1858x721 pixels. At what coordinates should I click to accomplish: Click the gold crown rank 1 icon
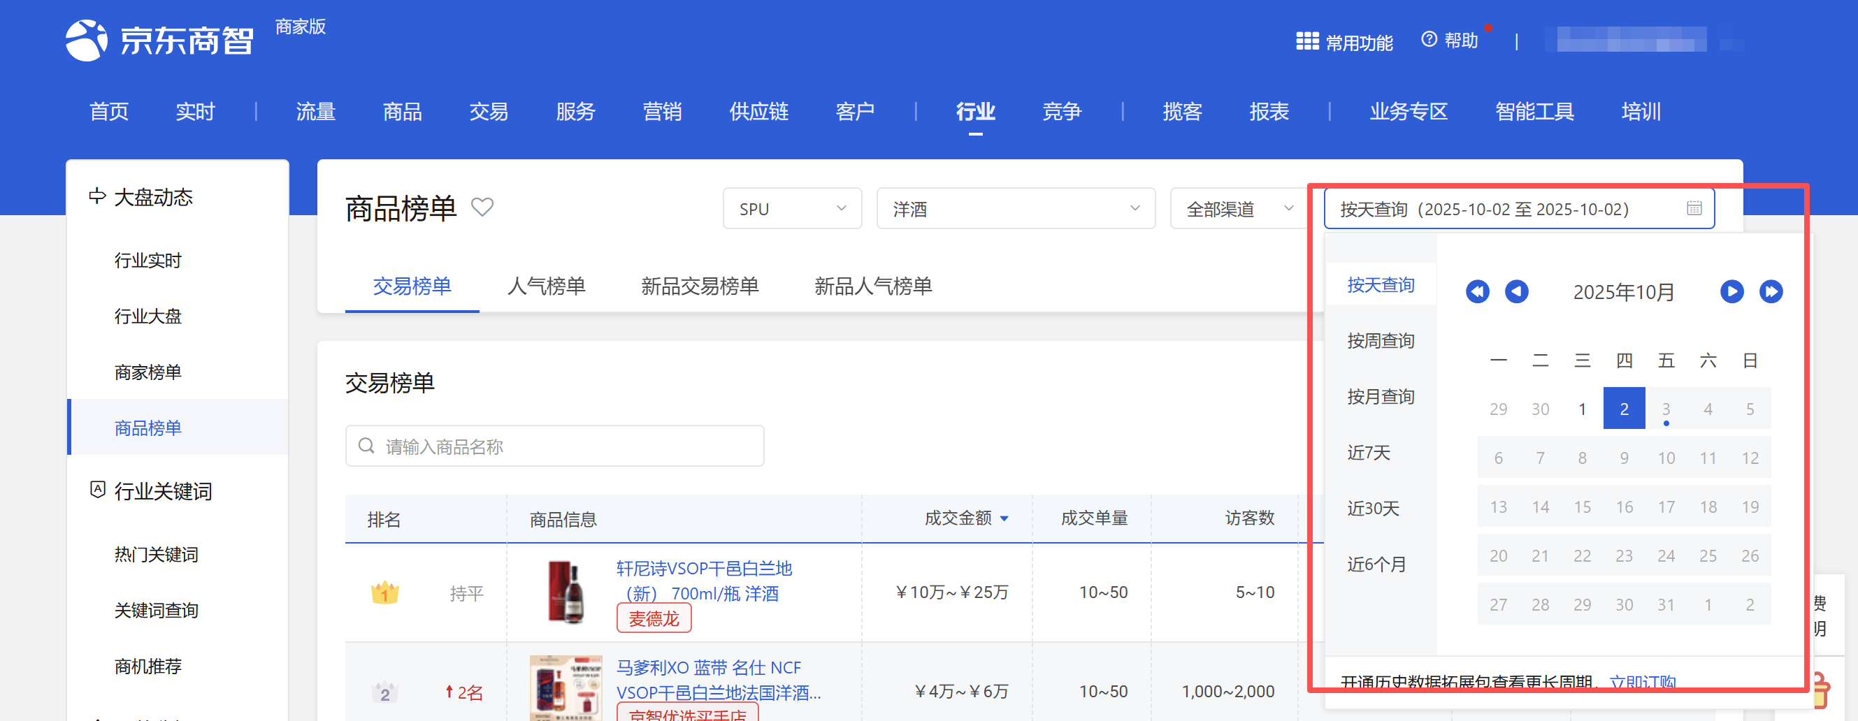[x=384, y=592]
